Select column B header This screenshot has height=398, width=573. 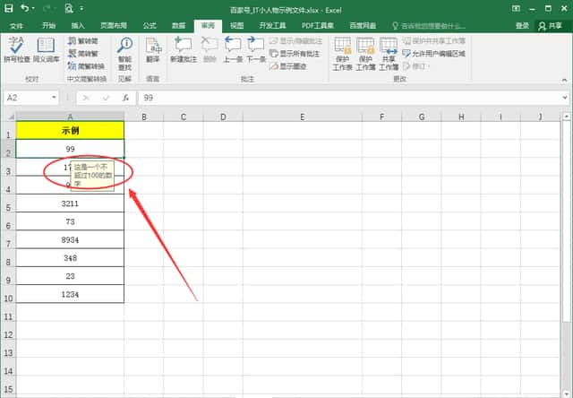144,117
